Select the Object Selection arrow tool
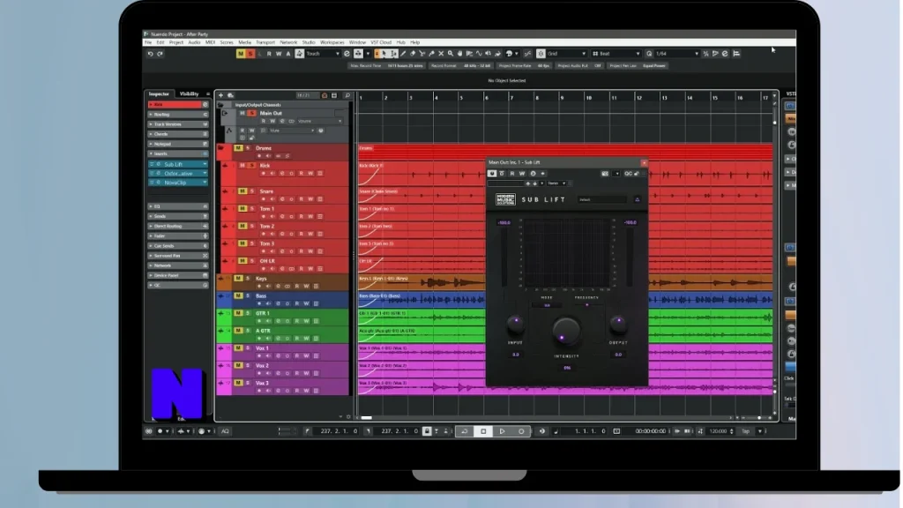The width and height of the screenshot is (903, 508). pos(384,54)
